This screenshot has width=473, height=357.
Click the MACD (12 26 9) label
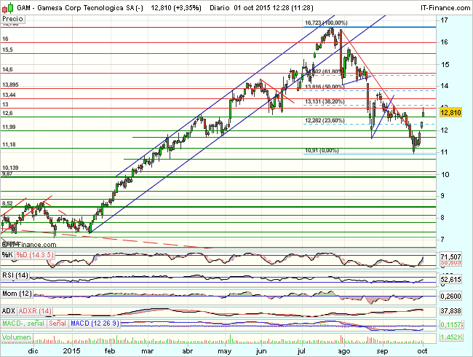(x=95, y=323)
